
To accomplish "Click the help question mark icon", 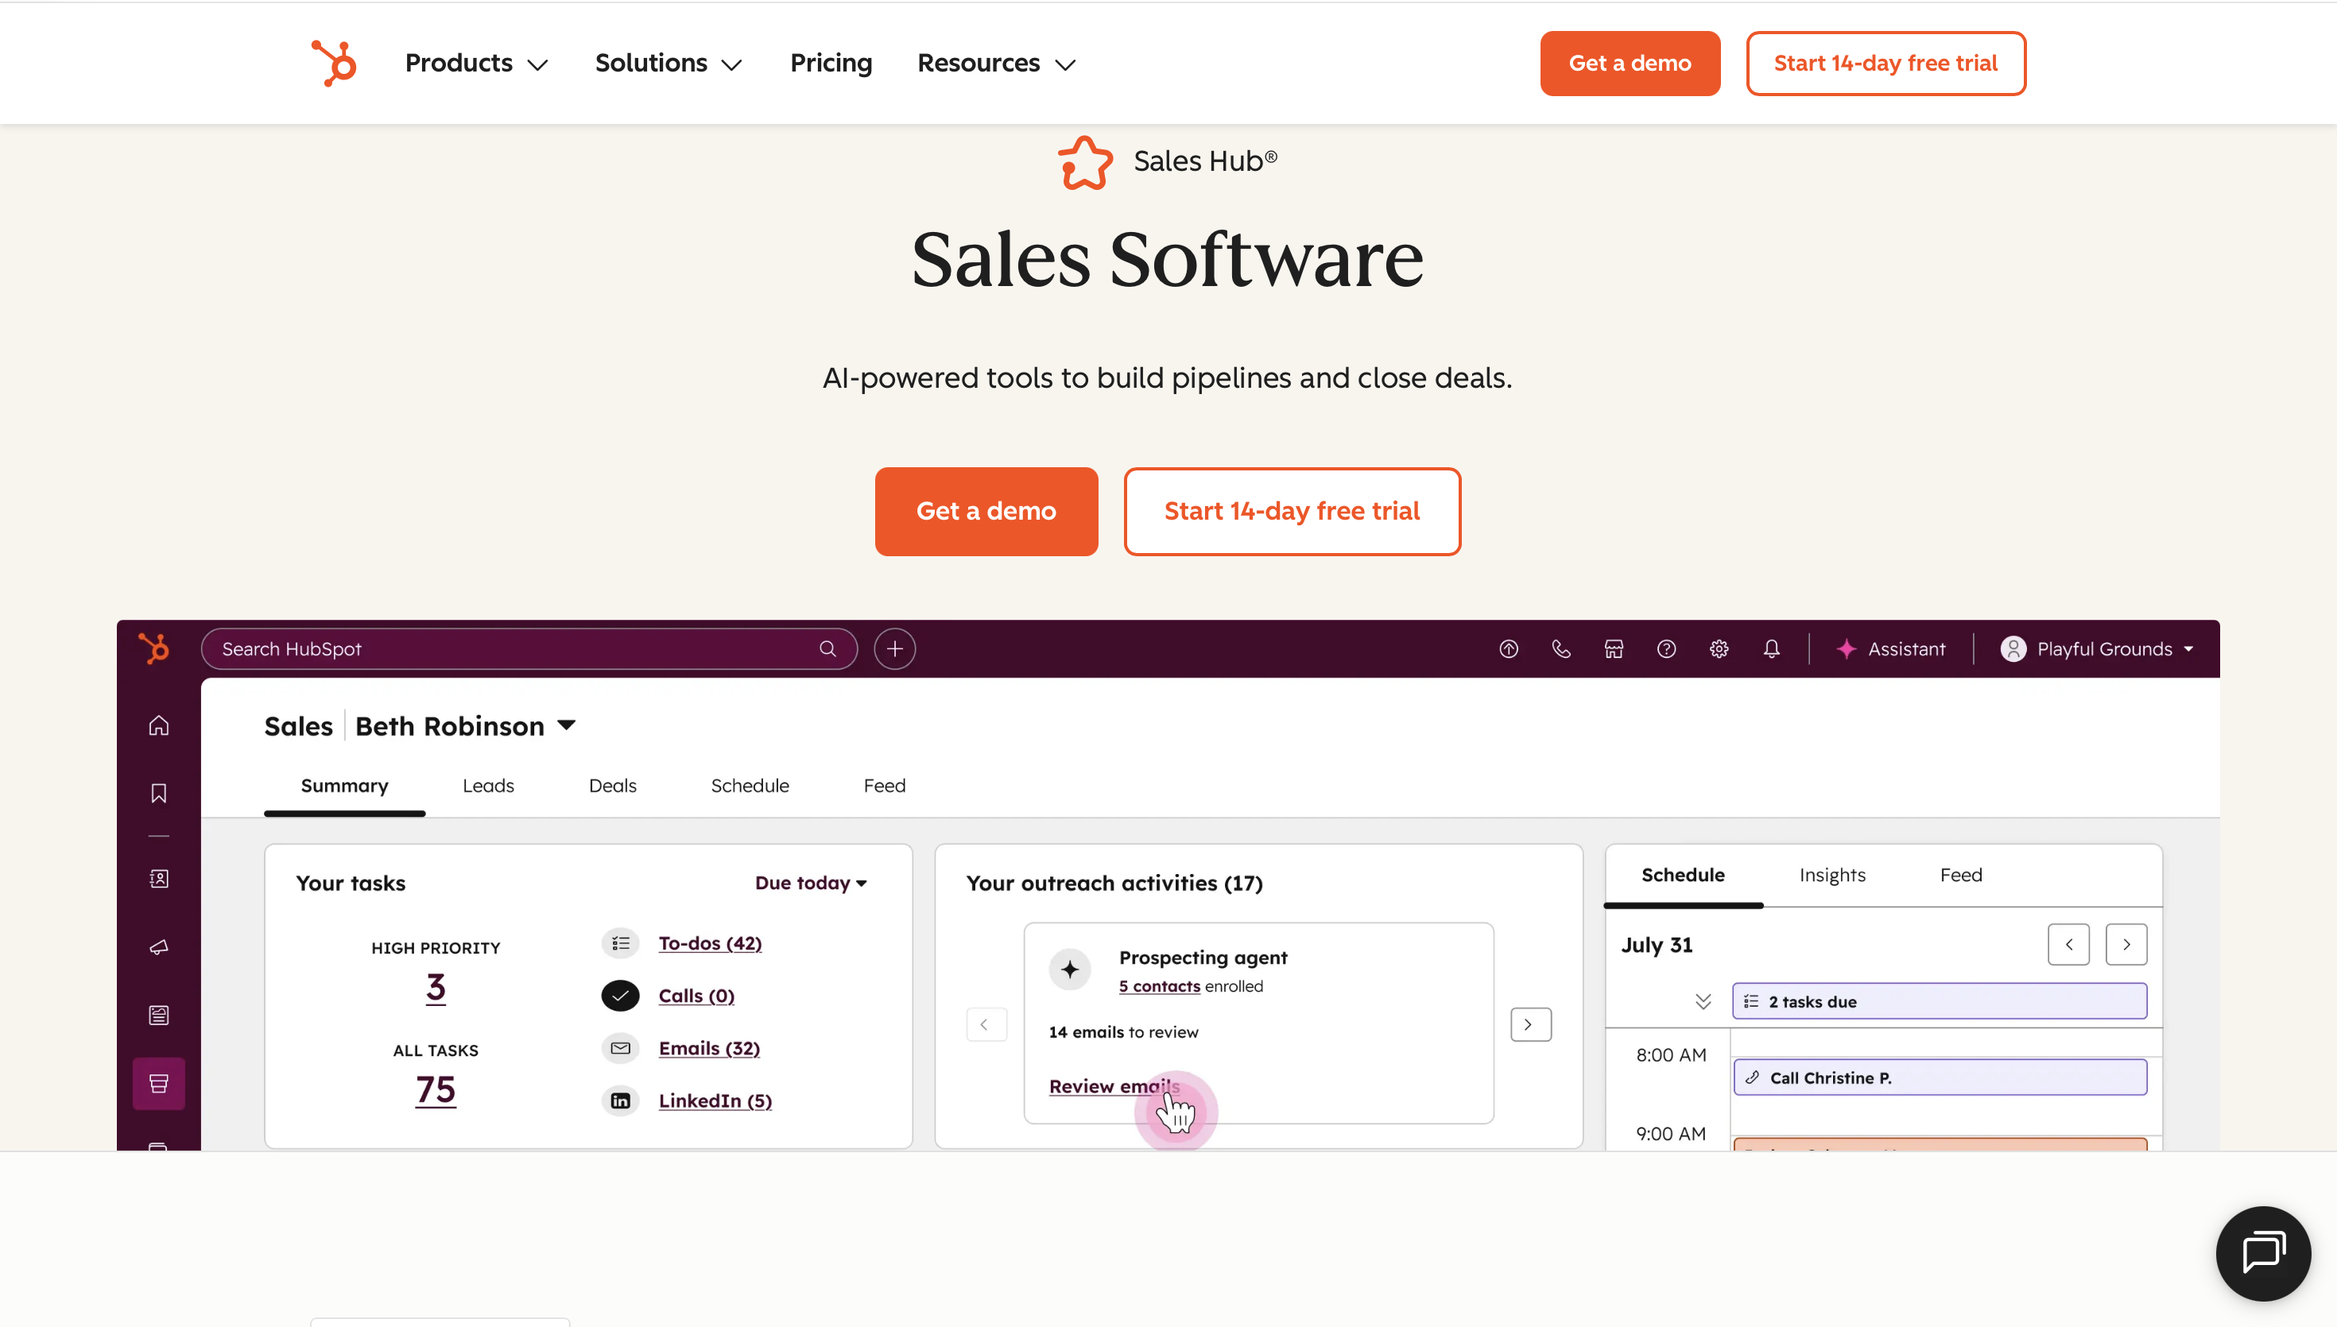I will pyautogui.click(x=1666, y=648).
